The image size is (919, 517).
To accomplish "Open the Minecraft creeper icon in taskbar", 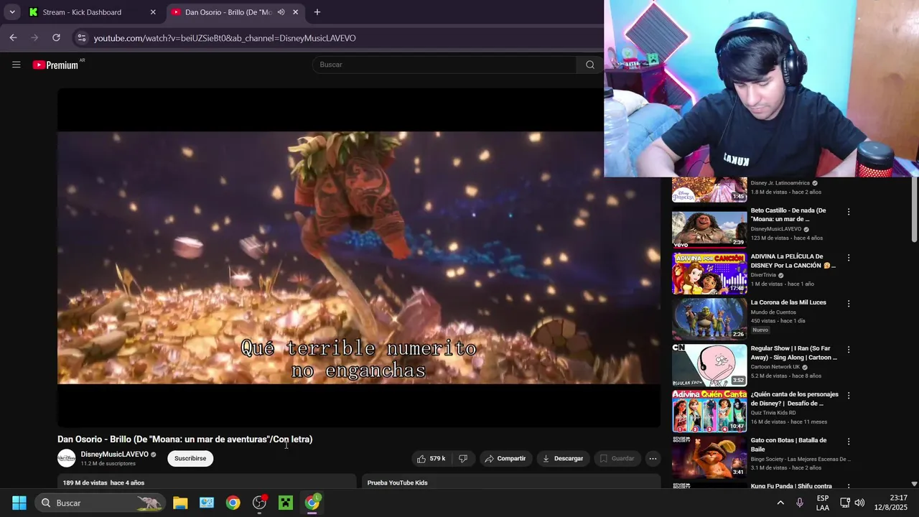I will pos(286,503).
